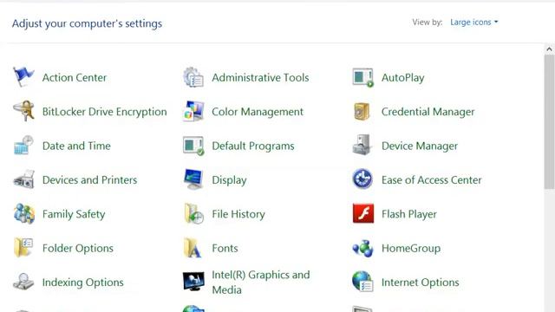555x312 pixels.
Task: Click the Administrative Tools gear icon
Action: 193,77
